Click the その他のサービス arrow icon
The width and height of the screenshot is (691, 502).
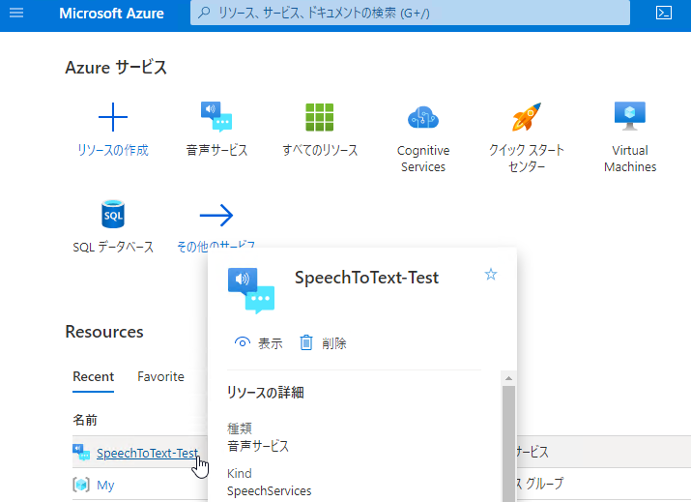click(216, 216)
